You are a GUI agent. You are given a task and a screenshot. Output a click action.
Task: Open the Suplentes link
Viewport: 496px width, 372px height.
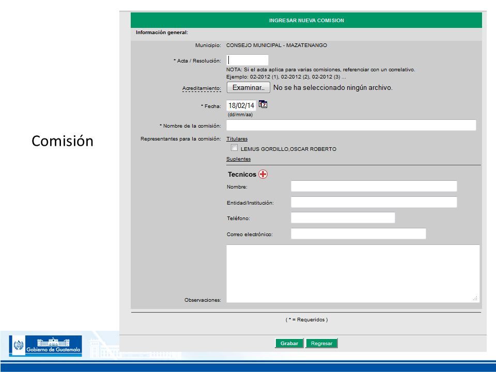click(239, 159)
